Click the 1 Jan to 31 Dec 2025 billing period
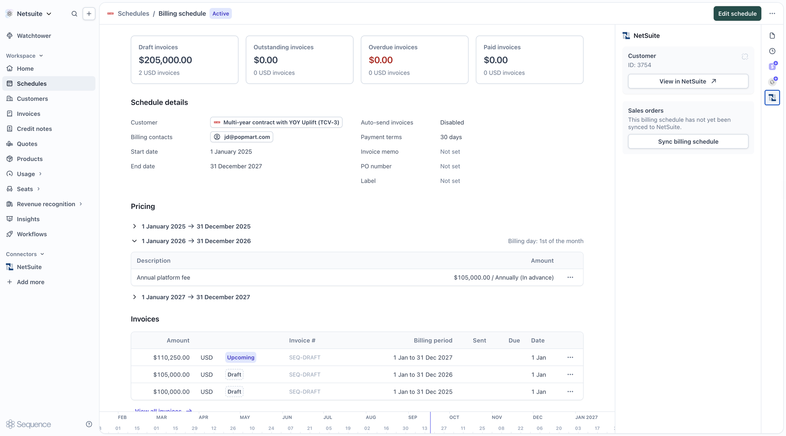Viewport: 786px width, 436px height. (422, 392)
